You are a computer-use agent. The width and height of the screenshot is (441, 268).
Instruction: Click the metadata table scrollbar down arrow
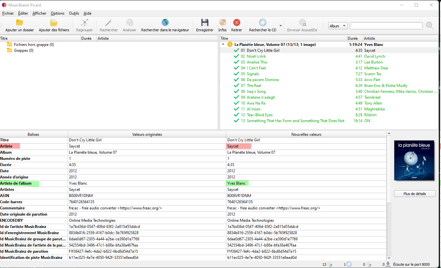(x=389, y=258)
